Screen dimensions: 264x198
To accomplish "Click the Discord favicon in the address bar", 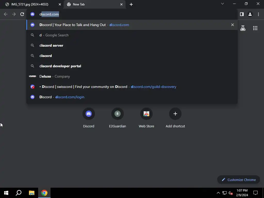I will click(x=32, y=14).
